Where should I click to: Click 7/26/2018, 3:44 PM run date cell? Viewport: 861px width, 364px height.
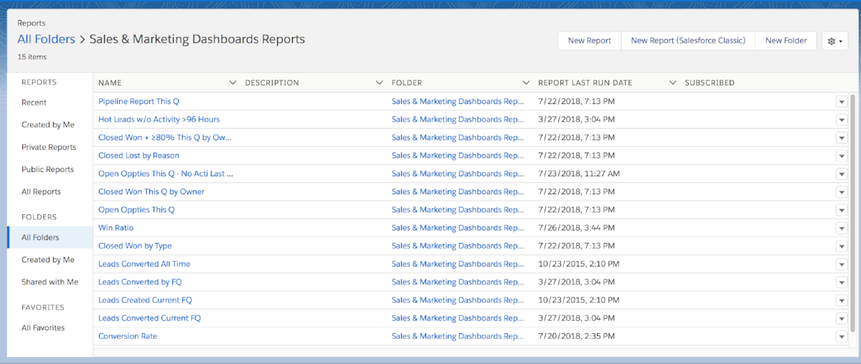[576, 227]
